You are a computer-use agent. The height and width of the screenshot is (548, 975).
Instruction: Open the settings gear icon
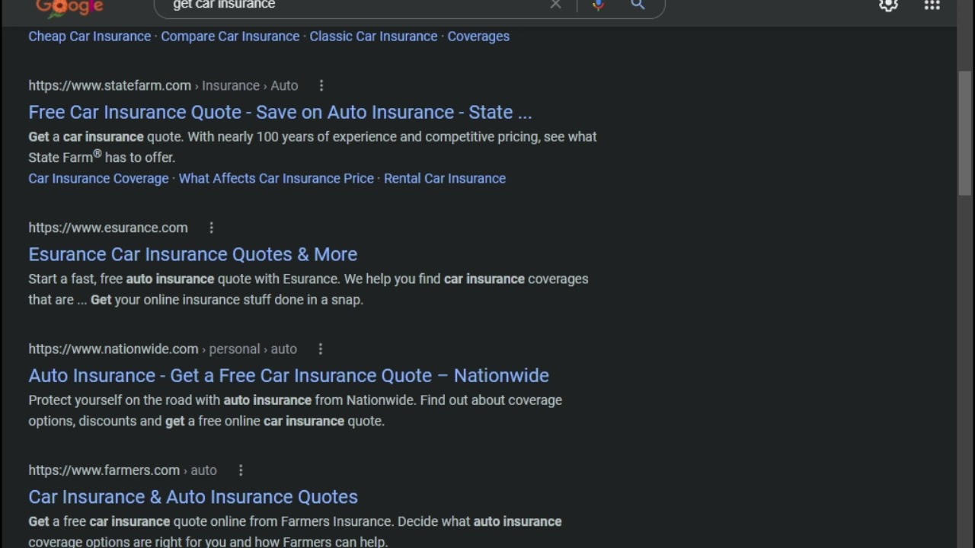888,6
